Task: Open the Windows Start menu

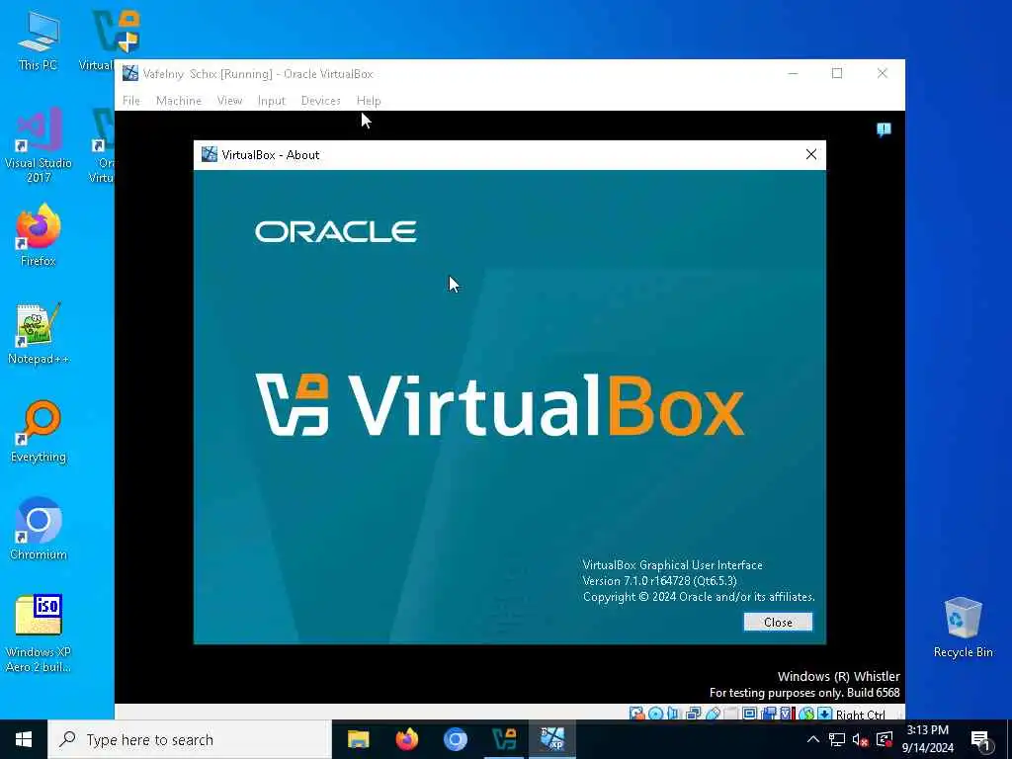Action: coord(24,739)
